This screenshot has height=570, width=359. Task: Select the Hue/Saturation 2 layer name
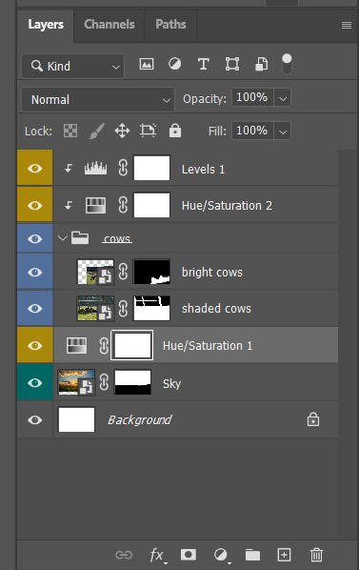tap(227, 206)
